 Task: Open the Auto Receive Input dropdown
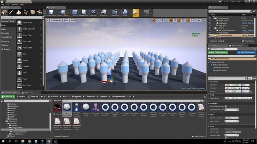click(231, 118)
